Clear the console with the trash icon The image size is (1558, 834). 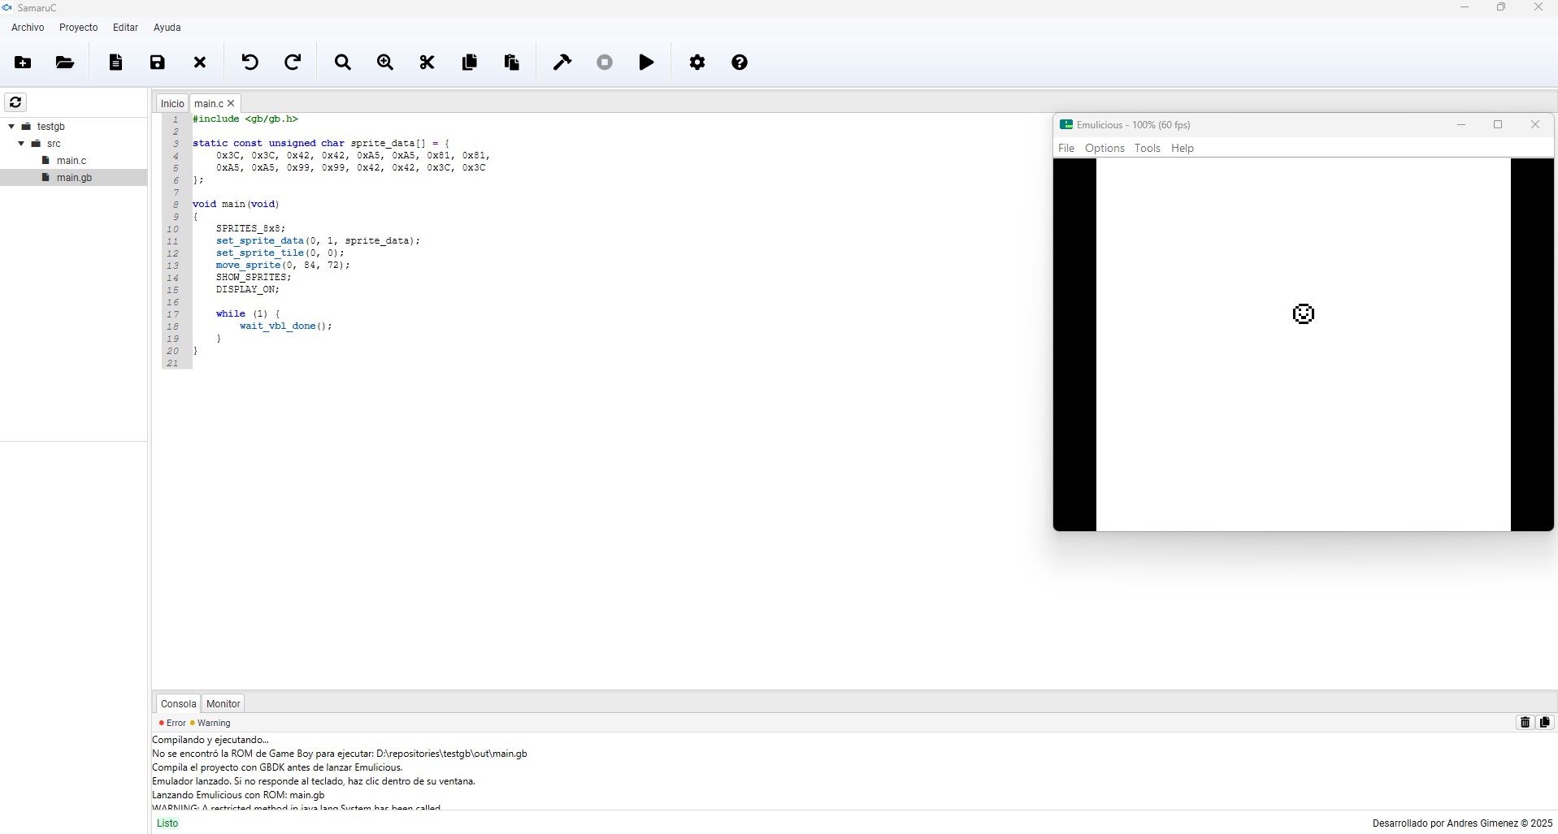click(1525, 722)
